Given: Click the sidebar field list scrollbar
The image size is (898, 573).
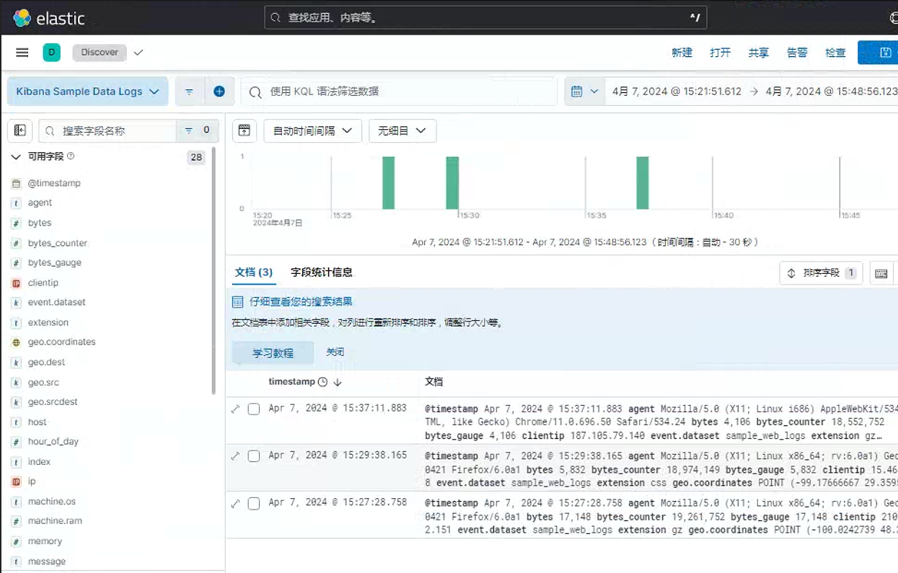Looking at the screenshot, I should [x=214, y=270].
